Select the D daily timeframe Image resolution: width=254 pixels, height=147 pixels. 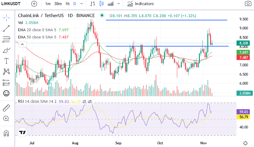click(75, 4)
